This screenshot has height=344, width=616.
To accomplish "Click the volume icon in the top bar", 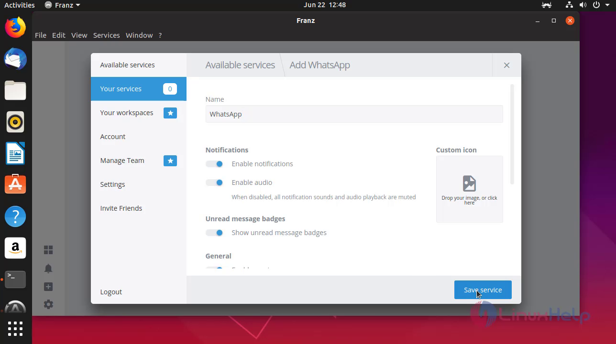I will click(x=583, y=5).
